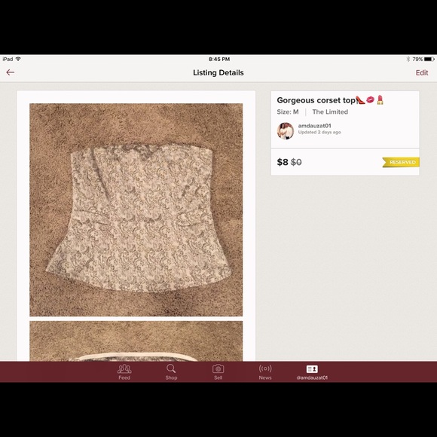Tap Edit to modify the listing
The height and width of the screenshot is (437, 437).
422,73
